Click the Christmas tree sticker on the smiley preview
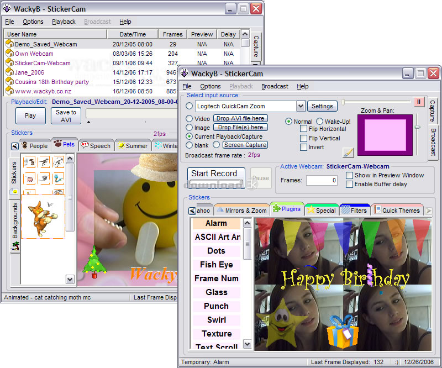The height and width of the screenshot is (368, 442). point(94,262)
